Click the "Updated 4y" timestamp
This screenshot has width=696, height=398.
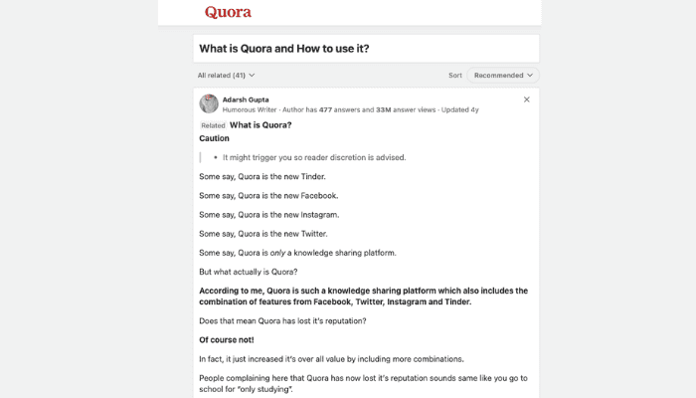pyautogui.click(x=460, y=109)
